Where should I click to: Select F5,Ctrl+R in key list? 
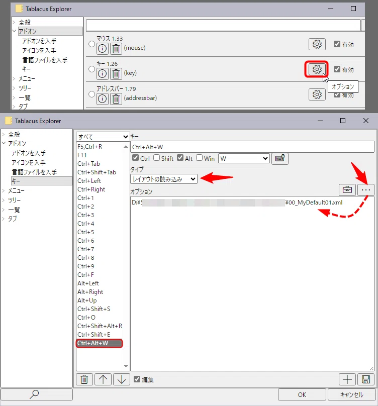click(100, 147)
